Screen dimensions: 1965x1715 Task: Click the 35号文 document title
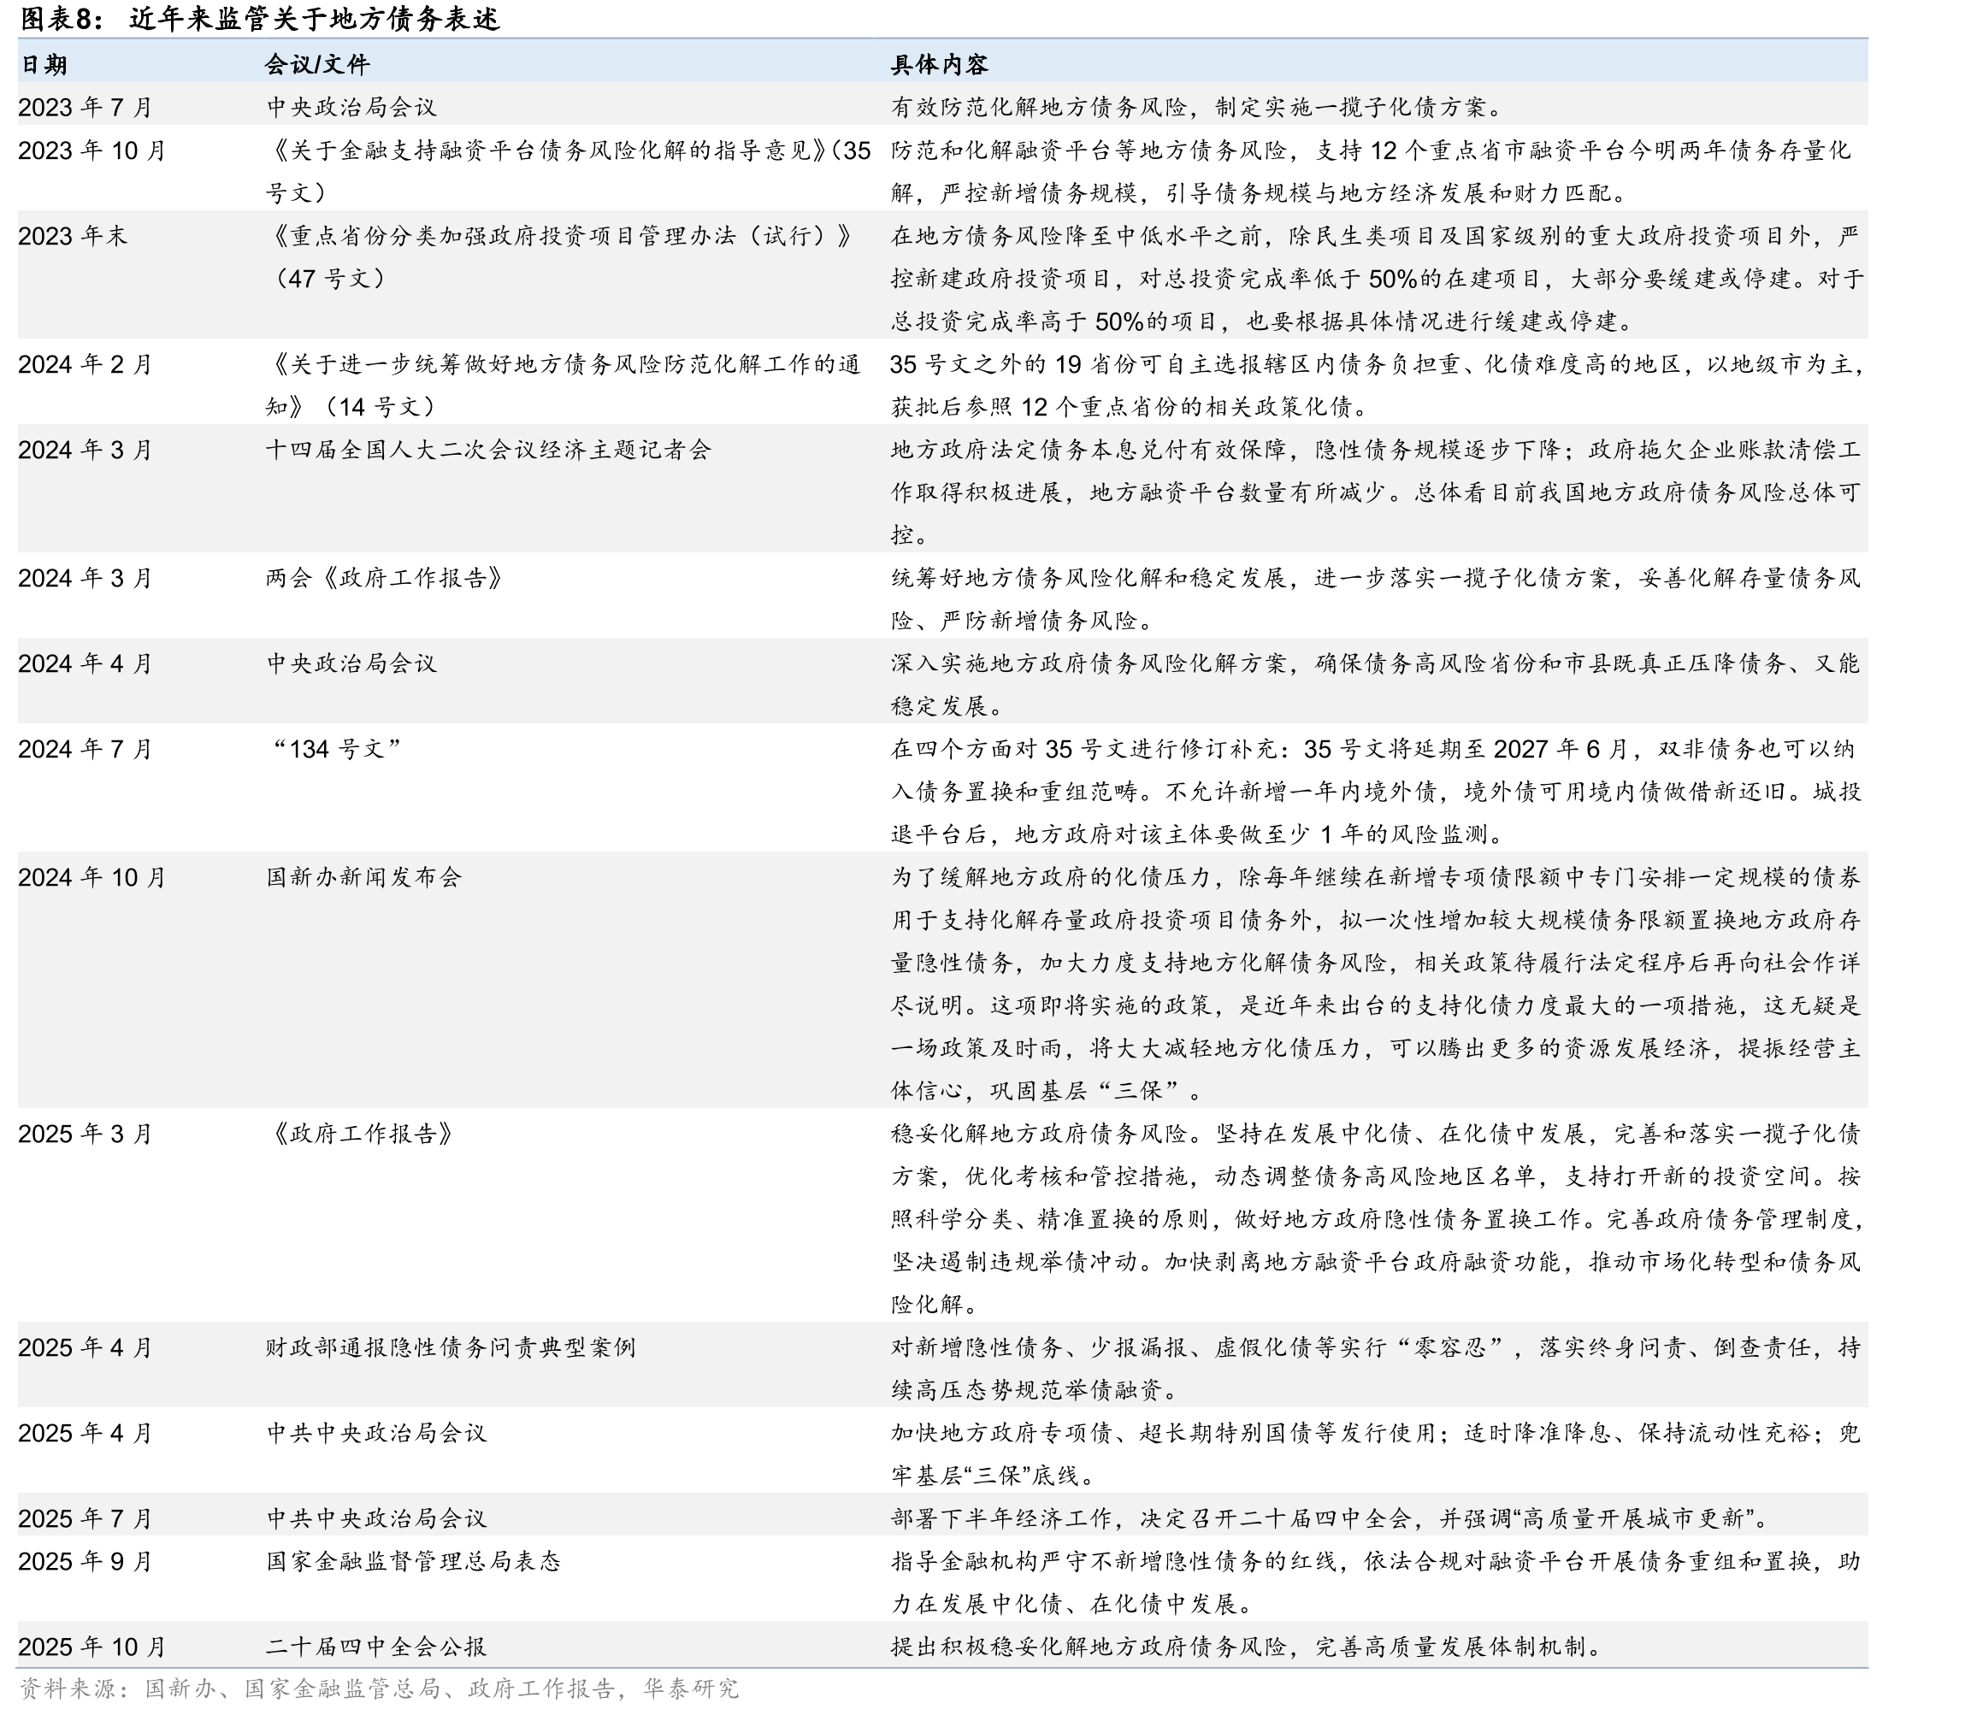point(569,171)
